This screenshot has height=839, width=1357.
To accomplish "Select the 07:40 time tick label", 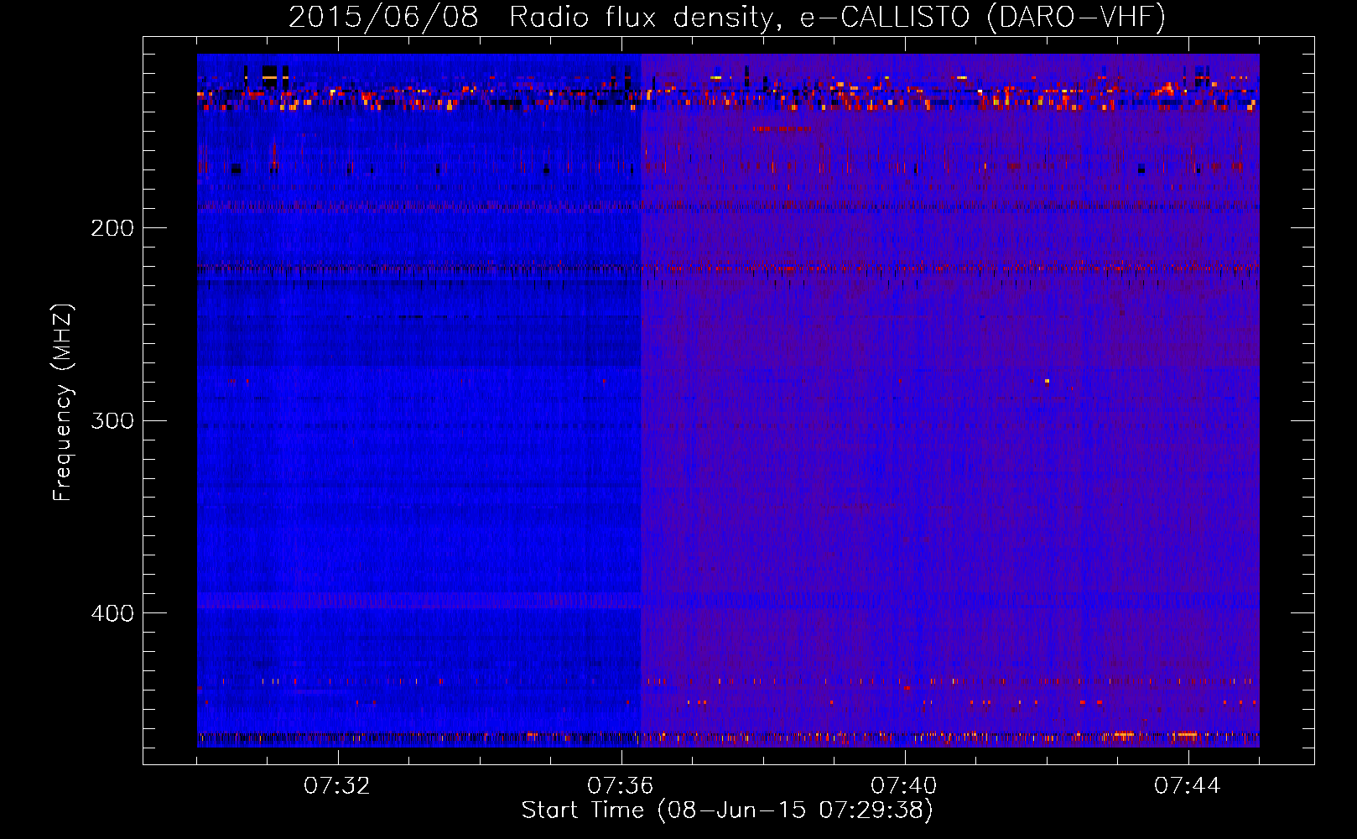I will coord(904,786).
